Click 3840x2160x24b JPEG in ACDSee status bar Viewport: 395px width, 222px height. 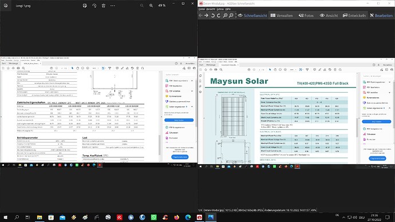click(x=251, y=210)
